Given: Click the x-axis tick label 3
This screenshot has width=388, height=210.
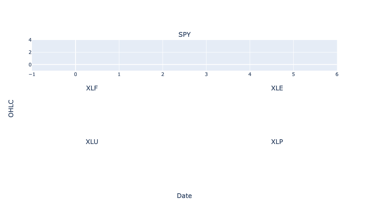Looking at the screenshot, I should tap(206, 74).
